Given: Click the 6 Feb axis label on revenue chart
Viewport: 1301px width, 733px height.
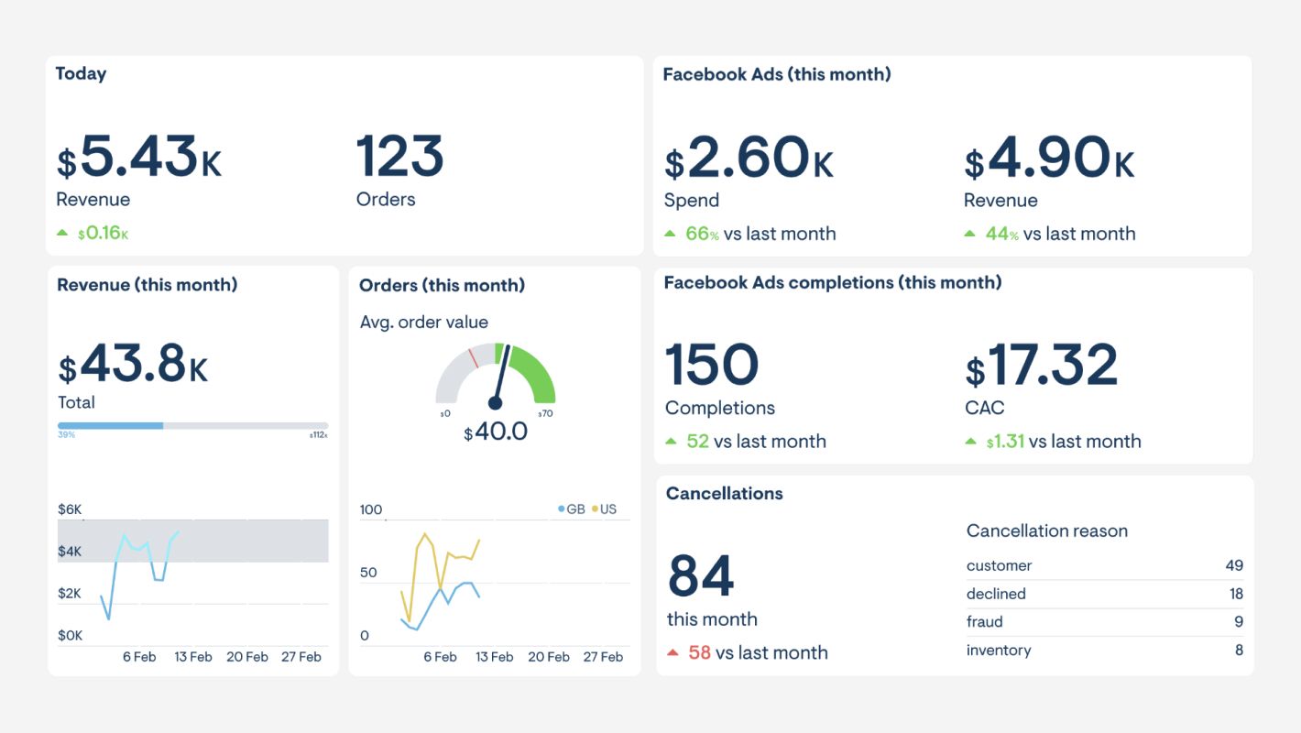Looking at the screenshot, I should pyautogui.click(x=139, y=656).
